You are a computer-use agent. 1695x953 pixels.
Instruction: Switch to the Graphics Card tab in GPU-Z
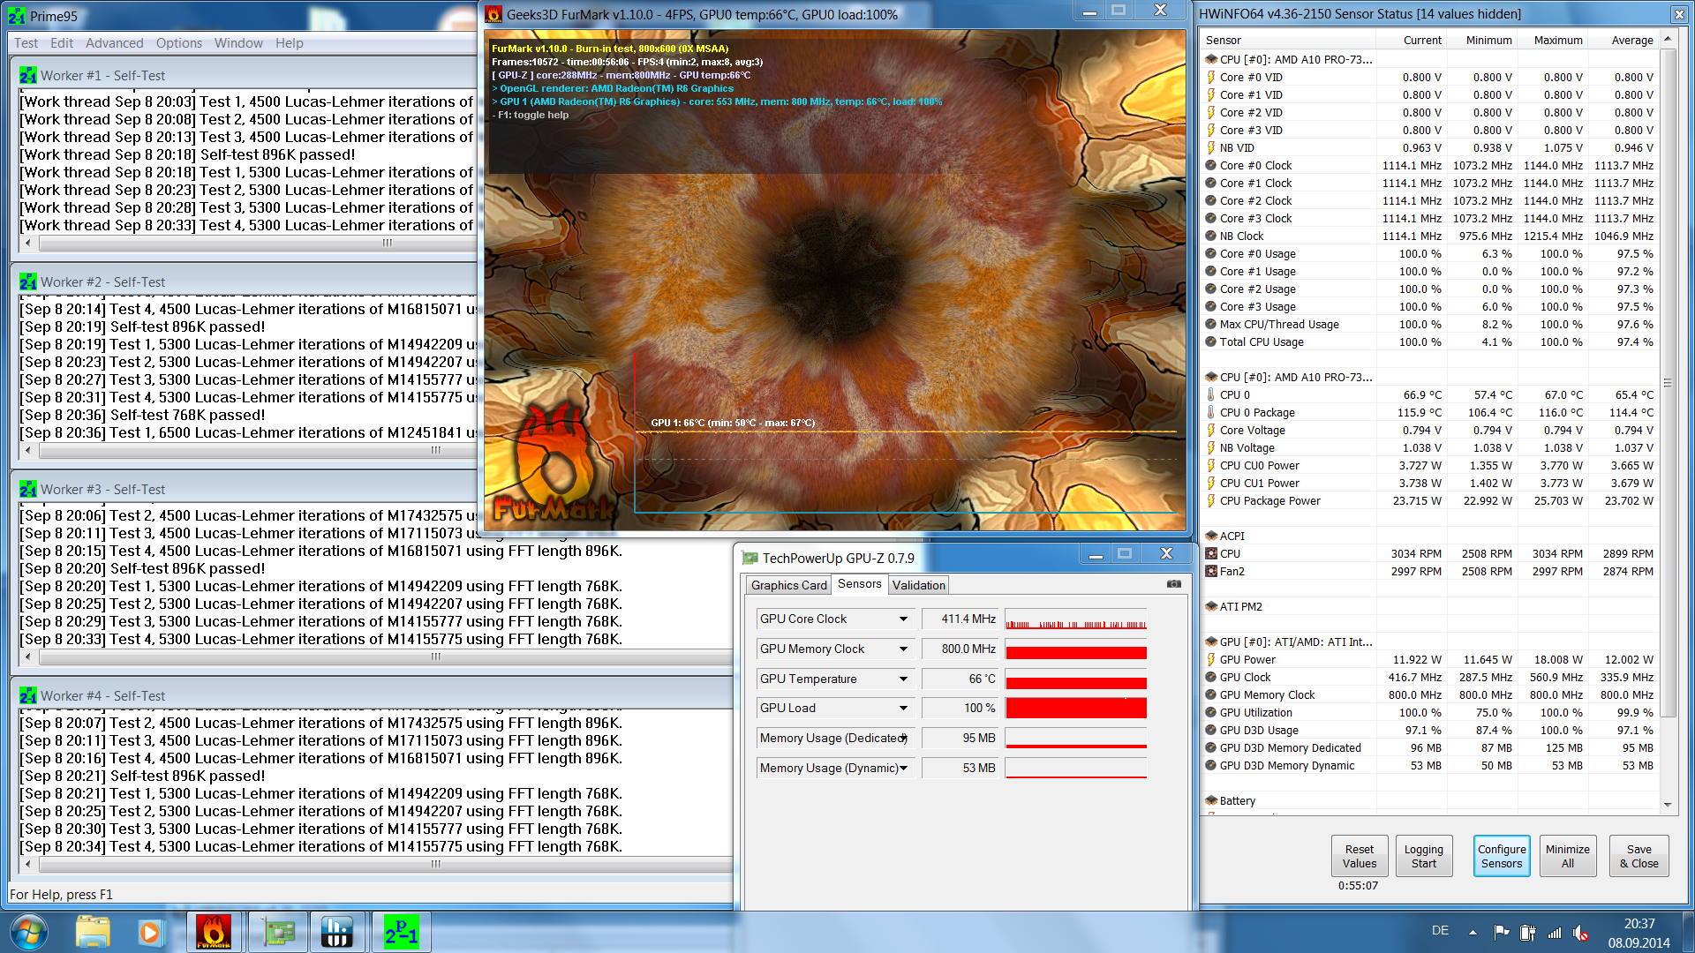pos(789,585)
